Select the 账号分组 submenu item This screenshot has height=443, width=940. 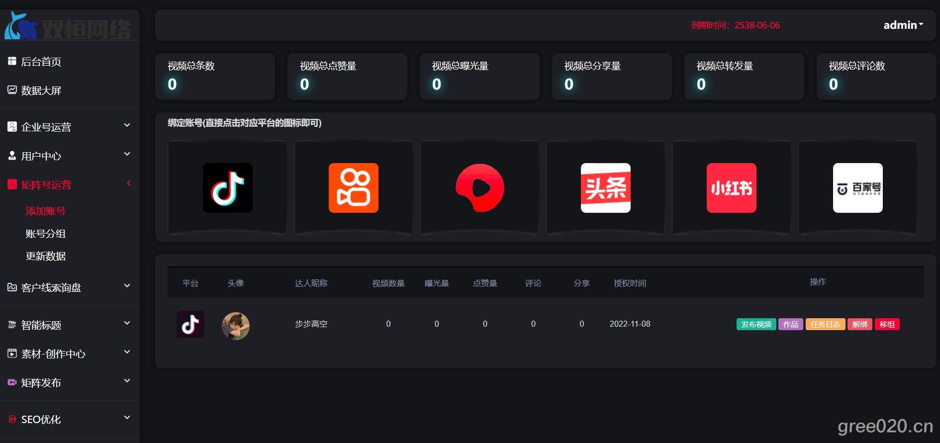point(46,234)
